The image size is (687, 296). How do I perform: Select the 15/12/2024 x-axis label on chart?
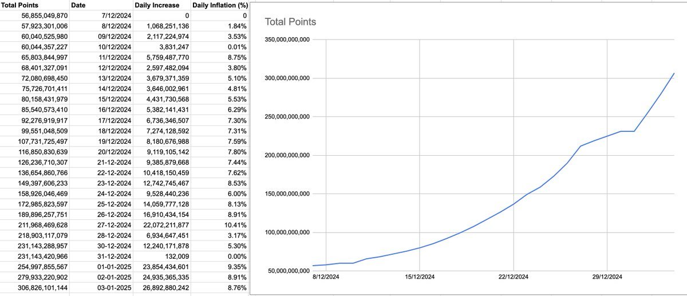[420, 277]
